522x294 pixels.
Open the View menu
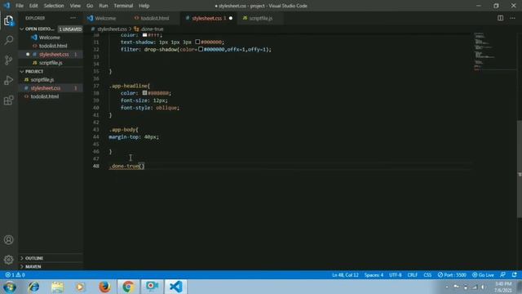point(75,6)
